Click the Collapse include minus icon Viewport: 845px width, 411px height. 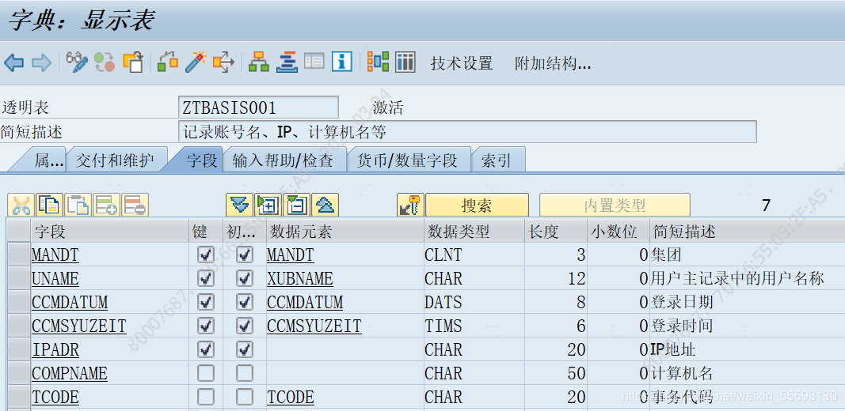tap(297, 205)
